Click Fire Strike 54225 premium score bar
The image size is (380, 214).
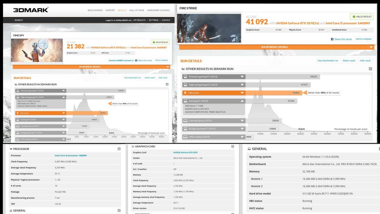(x=283, y=76)
